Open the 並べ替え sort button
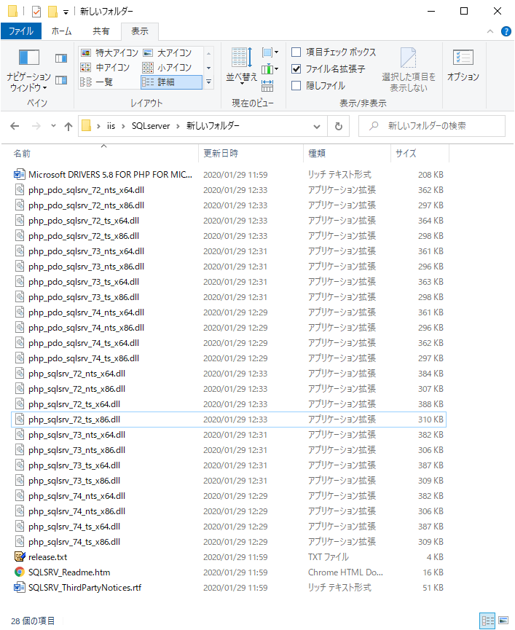515x630 pixels. point(241,66)
